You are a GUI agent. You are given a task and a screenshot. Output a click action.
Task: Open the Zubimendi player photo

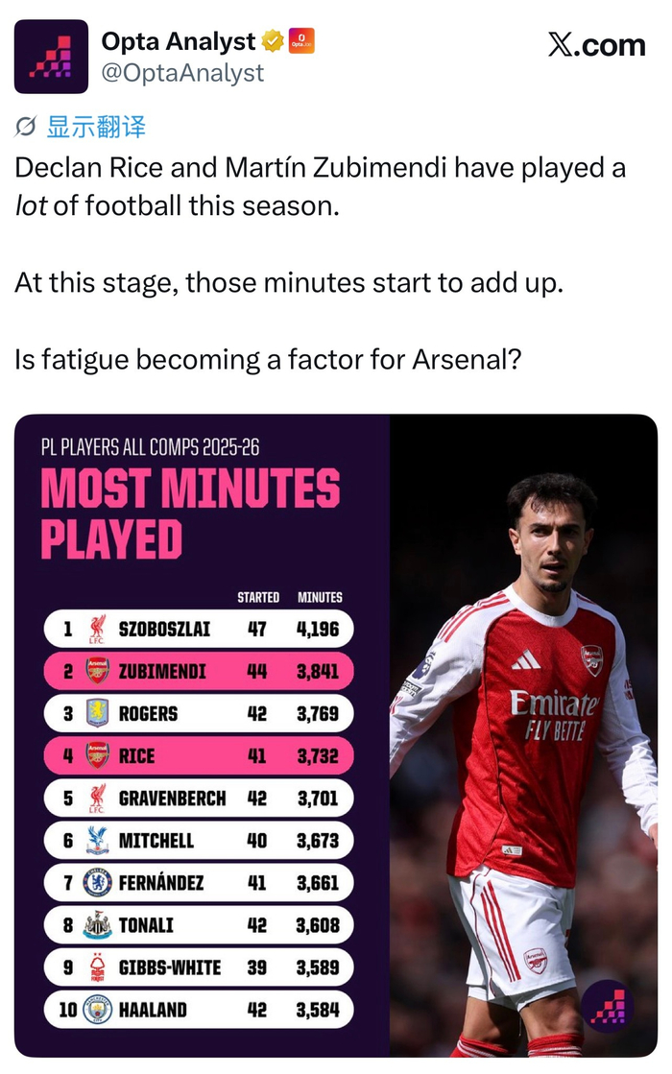tap(524, 729)
